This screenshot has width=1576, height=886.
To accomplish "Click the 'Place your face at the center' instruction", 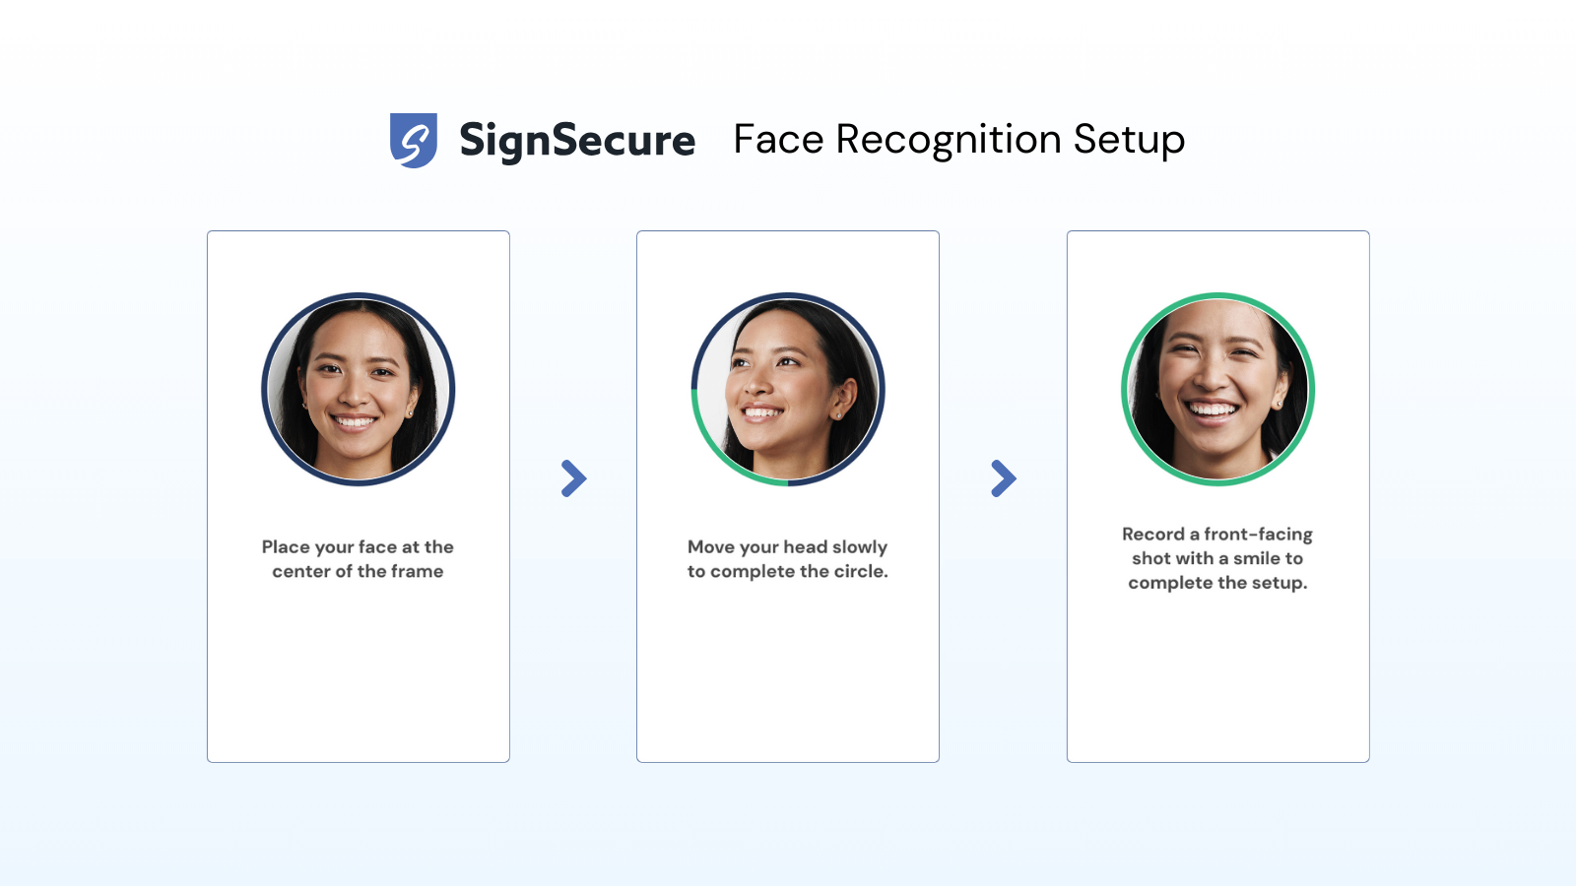I will (359, 559).
